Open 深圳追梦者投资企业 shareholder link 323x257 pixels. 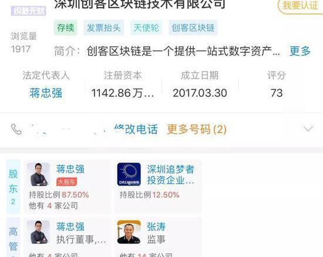pos(171,174)
